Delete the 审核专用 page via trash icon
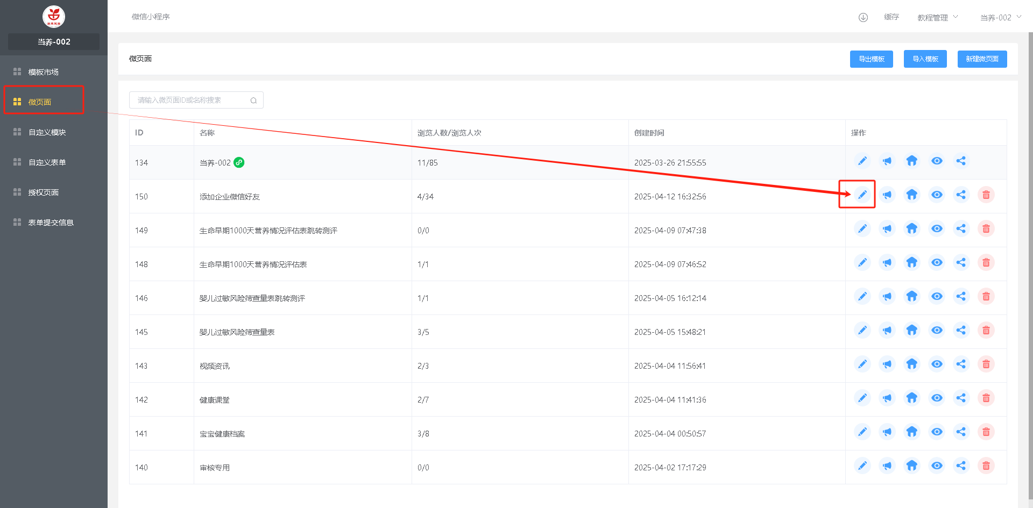Screen dimensions: 1033x508 (x=986, y=466)
